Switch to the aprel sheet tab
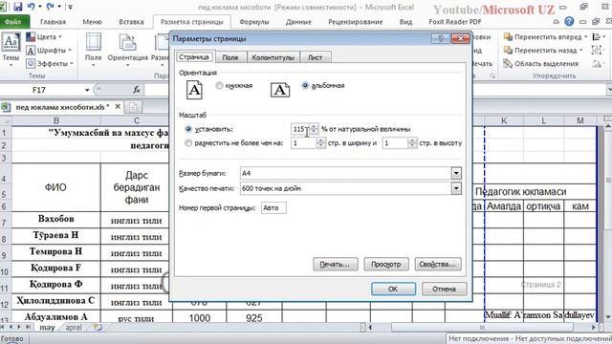The width and height of the screenshot is (612, 344). point(74,327)
